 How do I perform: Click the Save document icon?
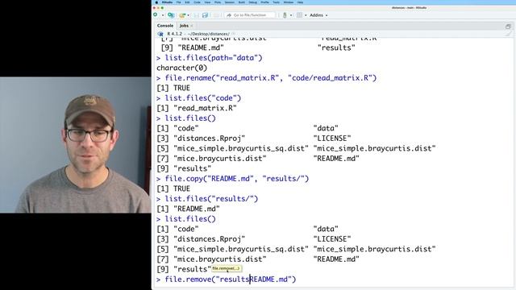(197, 15)
